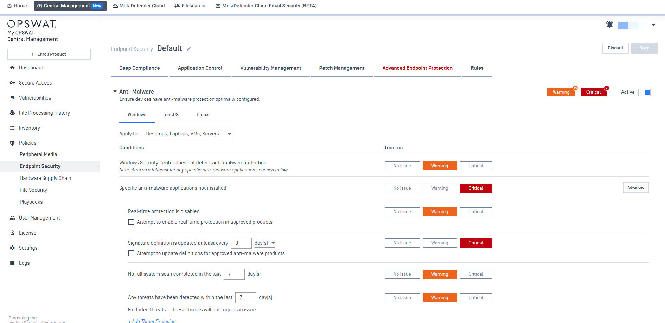Open Dashboard via its home icon
Screen dimensions: 665x323
(12, 68)
